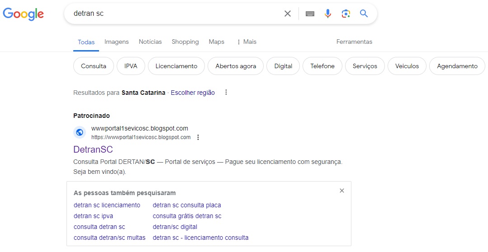Screen dimensions: 488x252
Task: Select the Licenciamento filter chip
Action: coord(176,66)
